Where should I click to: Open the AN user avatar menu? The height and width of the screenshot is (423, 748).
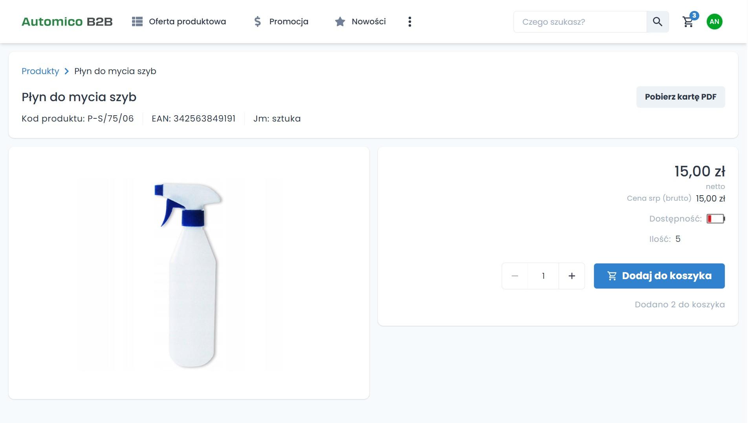click(714, 22)
